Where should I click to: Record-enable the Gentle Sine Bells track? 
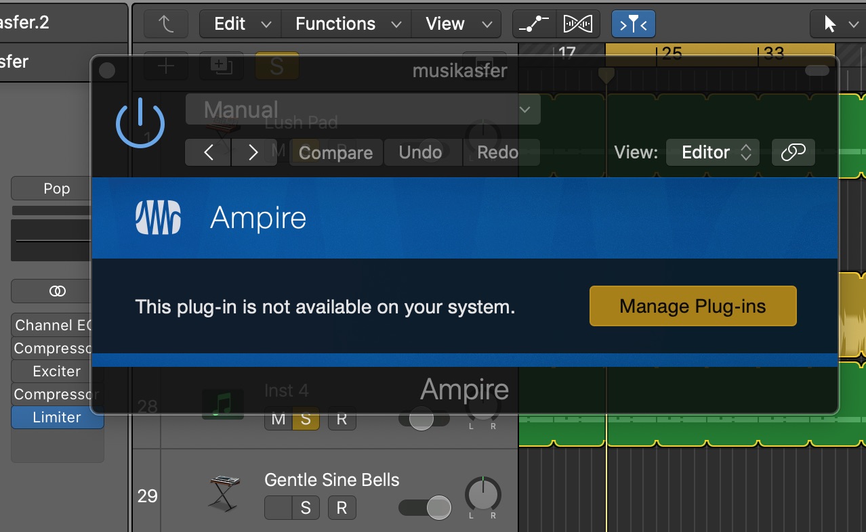(x=342, y=508)
